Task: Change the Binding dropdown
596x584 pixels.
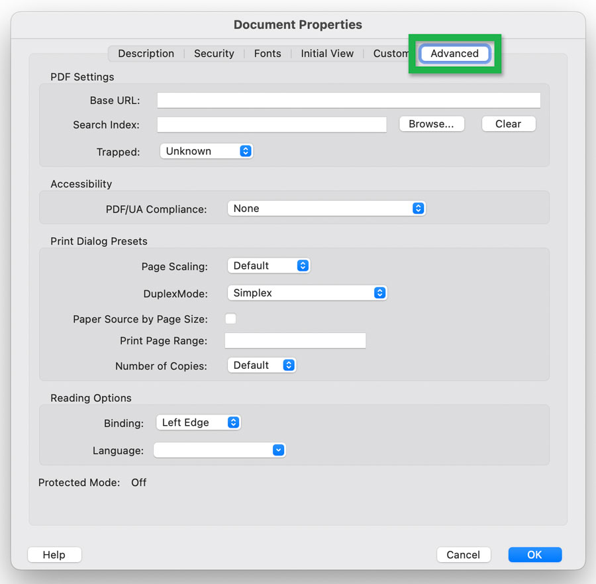Action: coord(198,422)
